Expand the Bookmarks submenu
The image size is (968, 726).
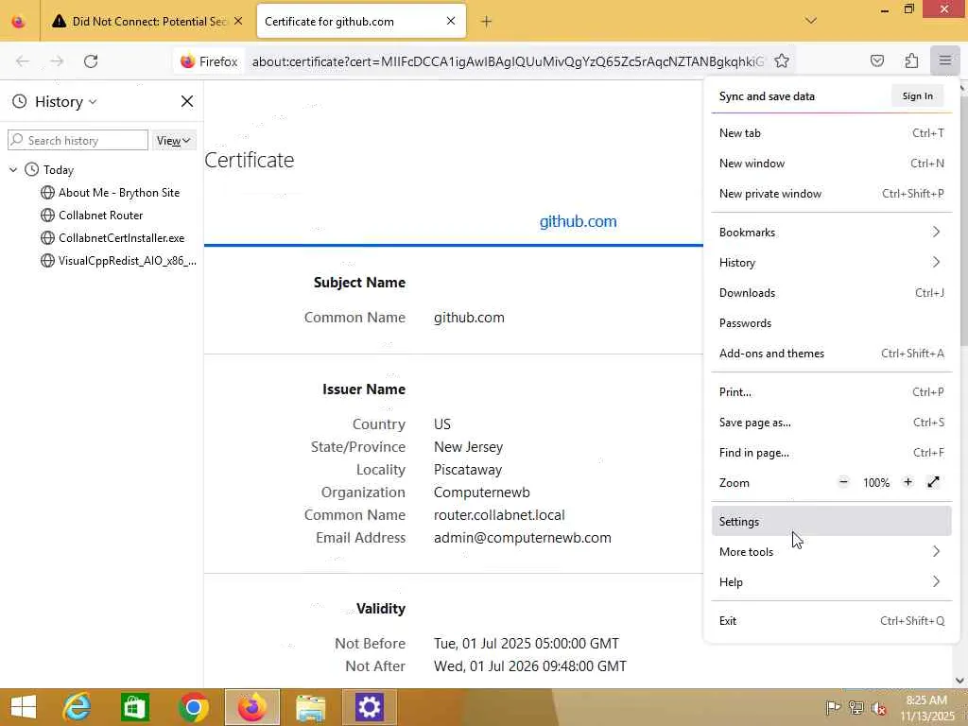[x=832, y=233]
